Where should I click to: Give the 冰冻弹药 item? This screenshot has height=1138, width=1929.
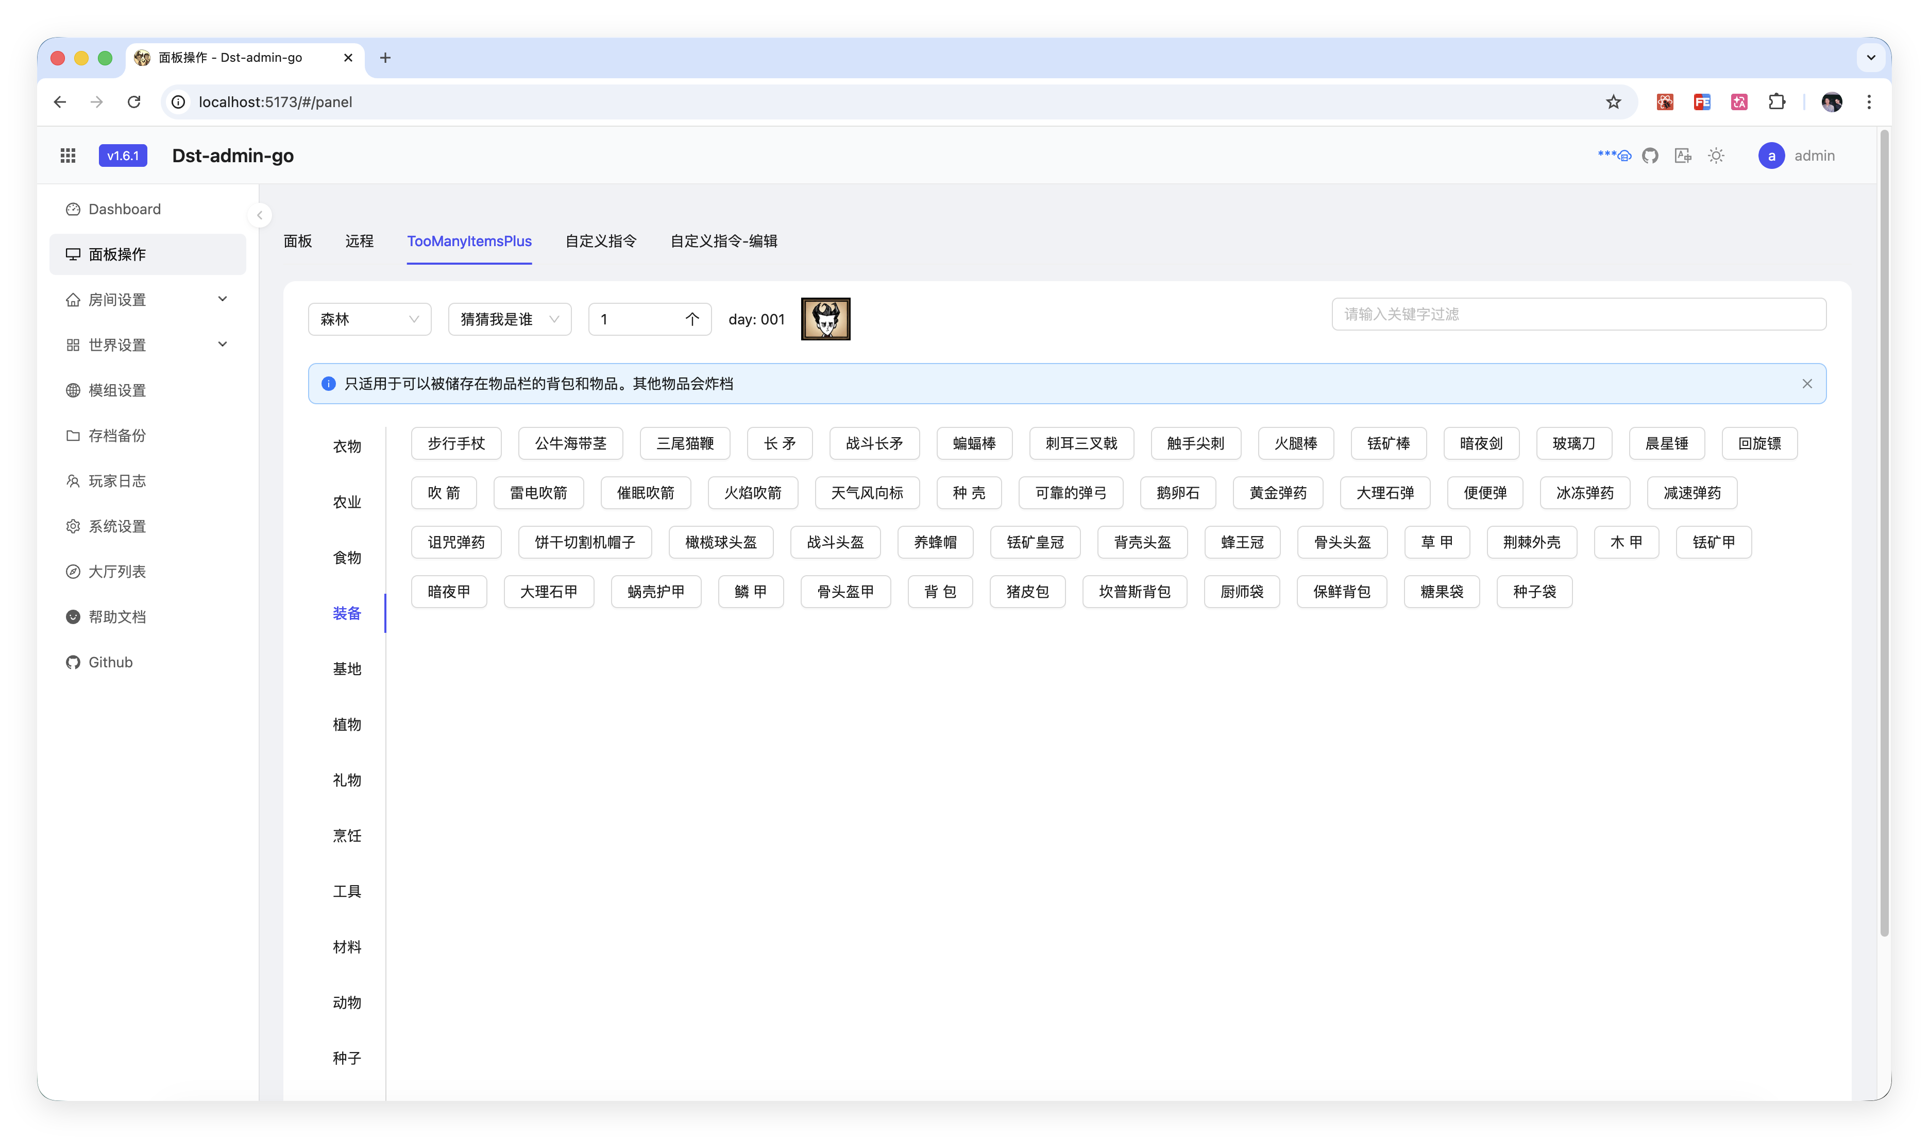1584,493
